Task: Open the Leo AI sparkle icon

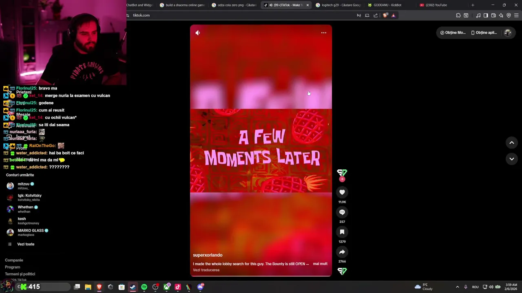Action: [501, 15]
